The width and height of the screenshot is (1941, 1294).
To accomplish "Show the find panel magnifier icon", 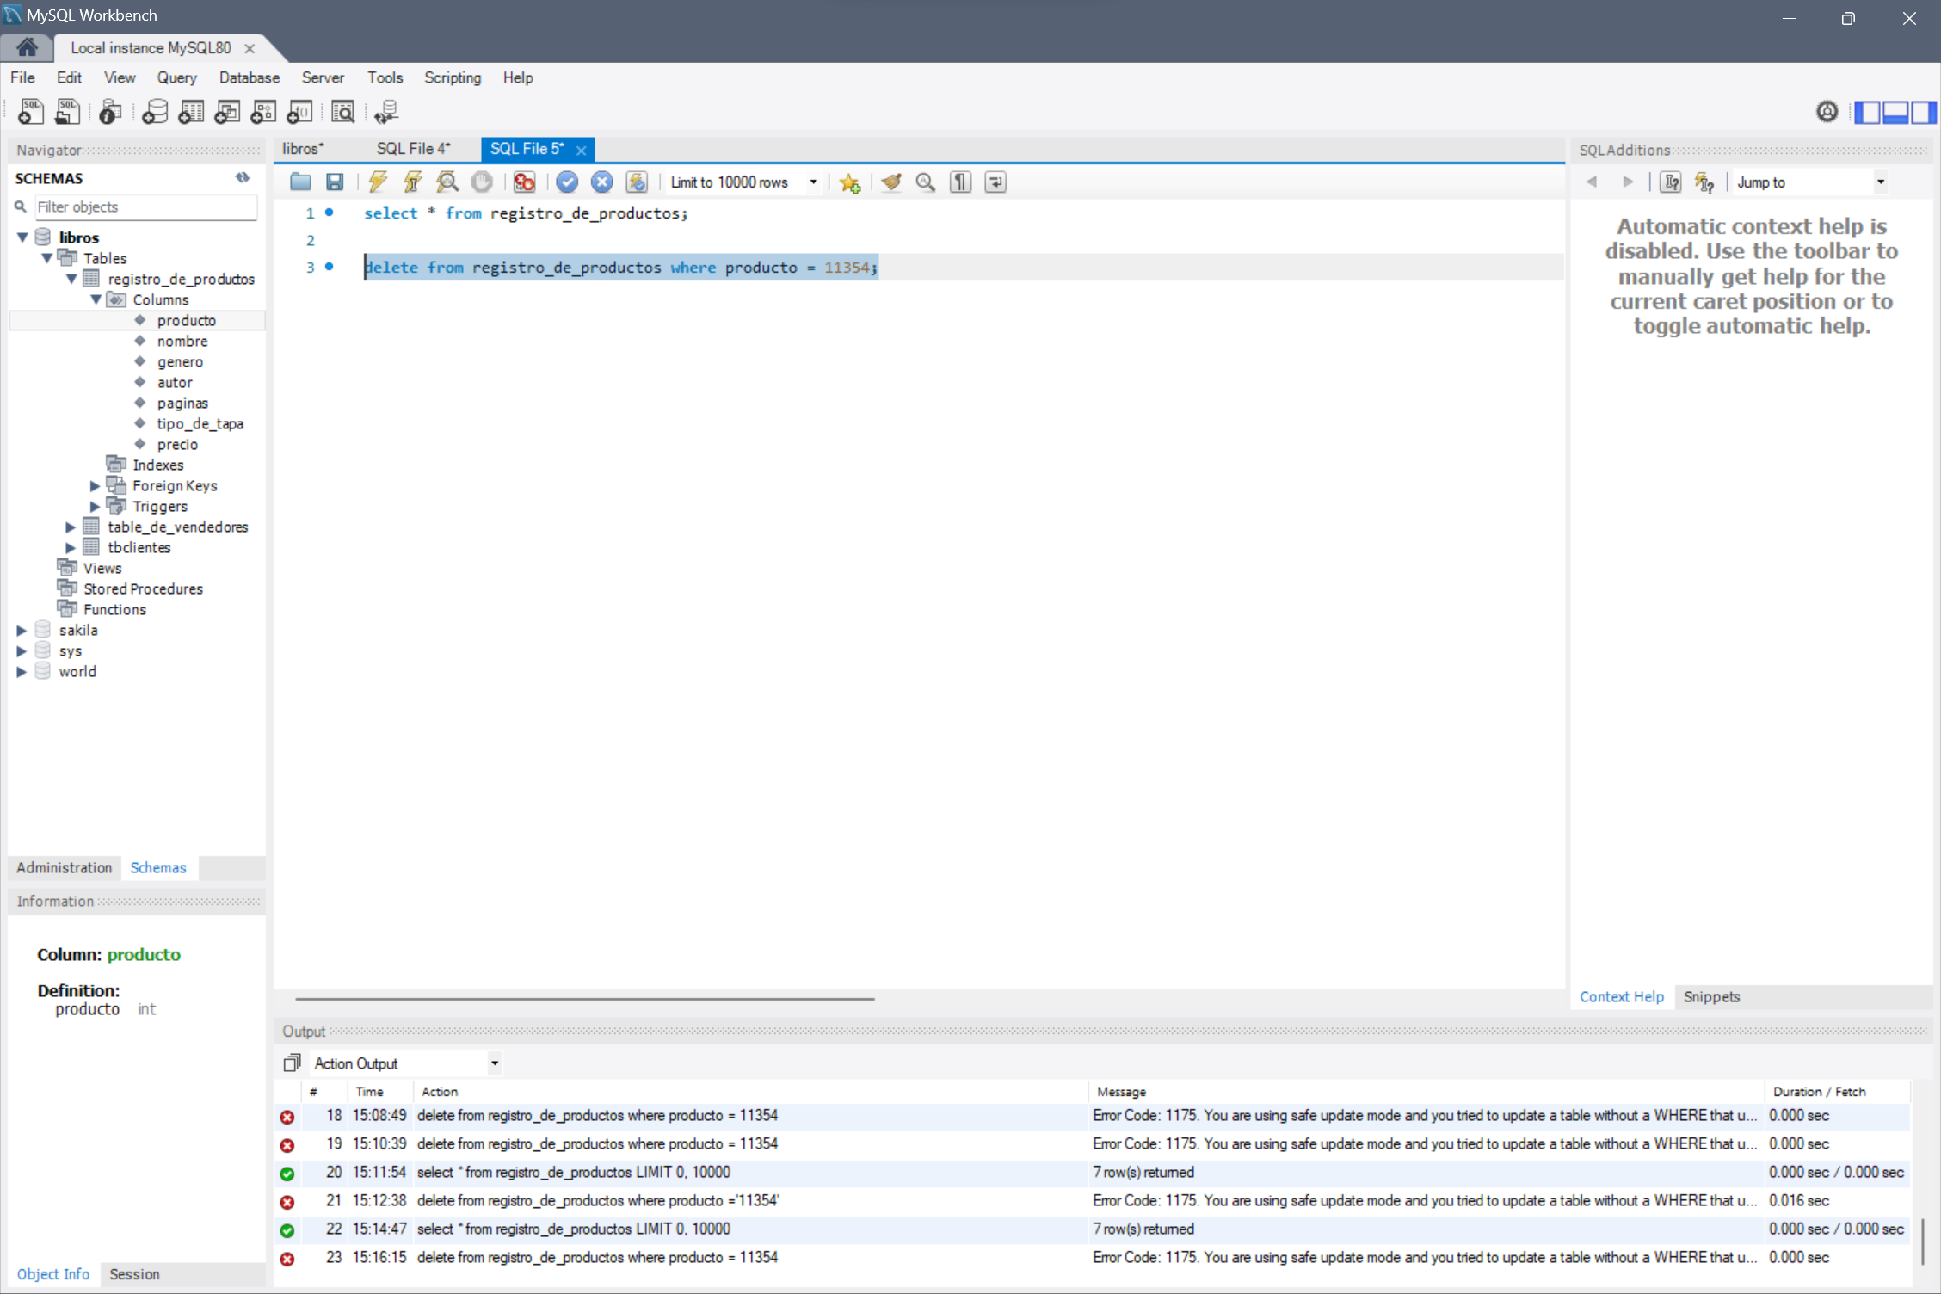I will tap(926, 182).
